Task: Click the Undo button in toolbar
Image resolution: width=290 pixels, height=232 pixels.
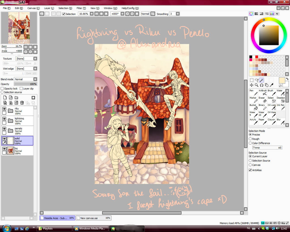Action: click(x=42, y=14)
